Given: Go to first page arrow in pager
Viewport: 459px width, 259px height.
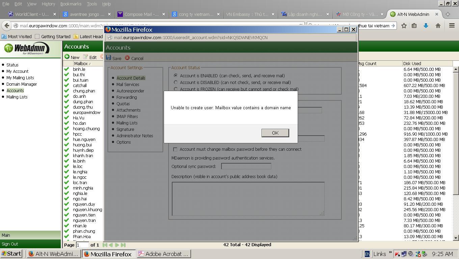Looking at the screenshot, I should tap(105, 245).
